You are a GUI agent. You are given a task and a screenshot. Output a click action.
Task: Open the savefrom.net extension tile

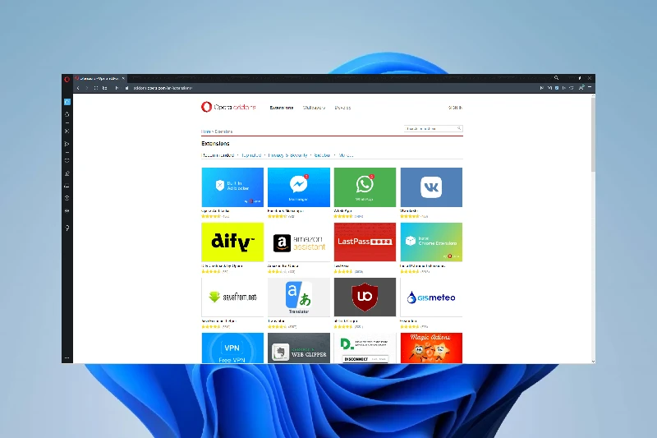pyautogui.click(x=232, y=297)
